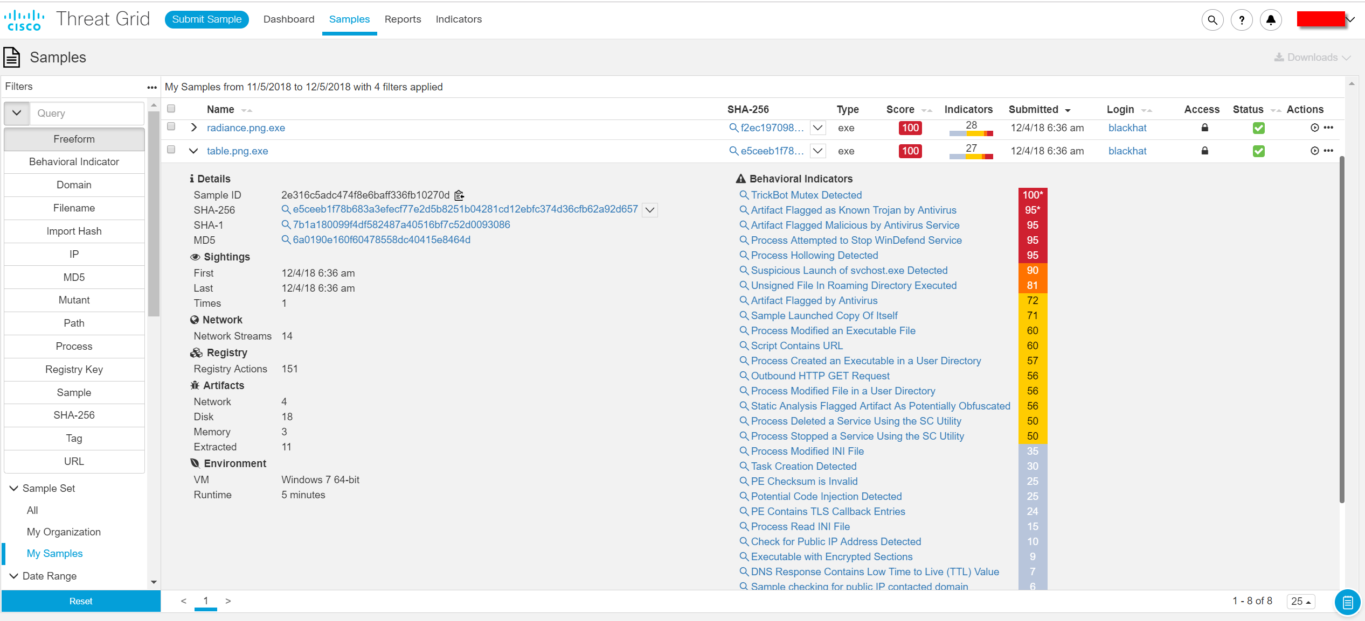The width and height of the screenshot is (1365, 621).
Task: Copy Sample ID using clipboard icon
Action: (x=459, y=195)
